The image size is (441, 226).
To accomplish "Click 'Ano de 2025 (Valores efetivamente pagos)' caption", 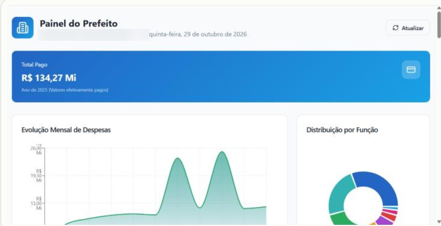I will click(65, 90).
